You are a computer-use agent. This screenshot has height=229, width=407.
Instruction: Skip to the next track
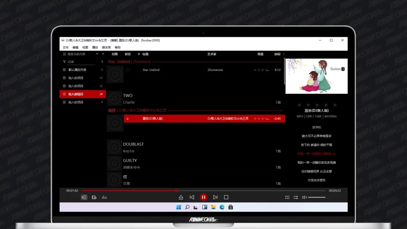click(x=215, y=197)
